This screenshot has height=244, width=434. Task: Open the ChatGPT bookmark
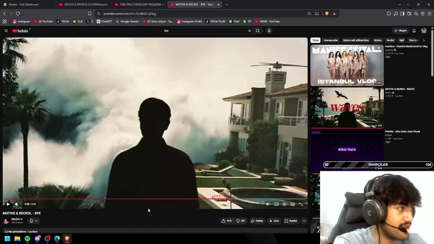(x=104, y=21)
